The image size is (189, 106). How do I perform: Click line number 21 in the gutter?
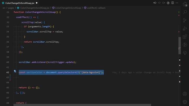[x=8, y=12]
